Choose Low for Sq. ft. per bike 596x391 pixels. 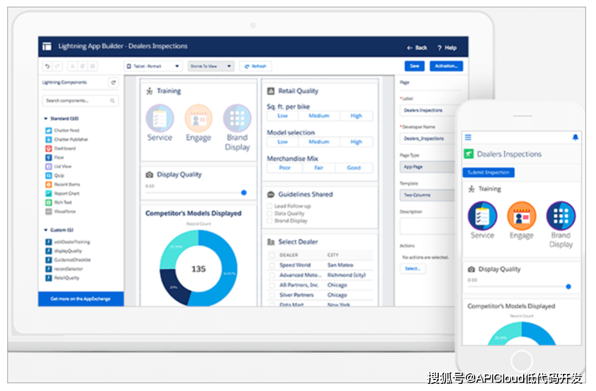[283, 116]
